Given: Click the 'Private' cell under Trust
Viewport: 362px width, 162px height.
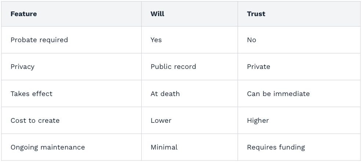Looking at the screenshot, I should point(258,67).
